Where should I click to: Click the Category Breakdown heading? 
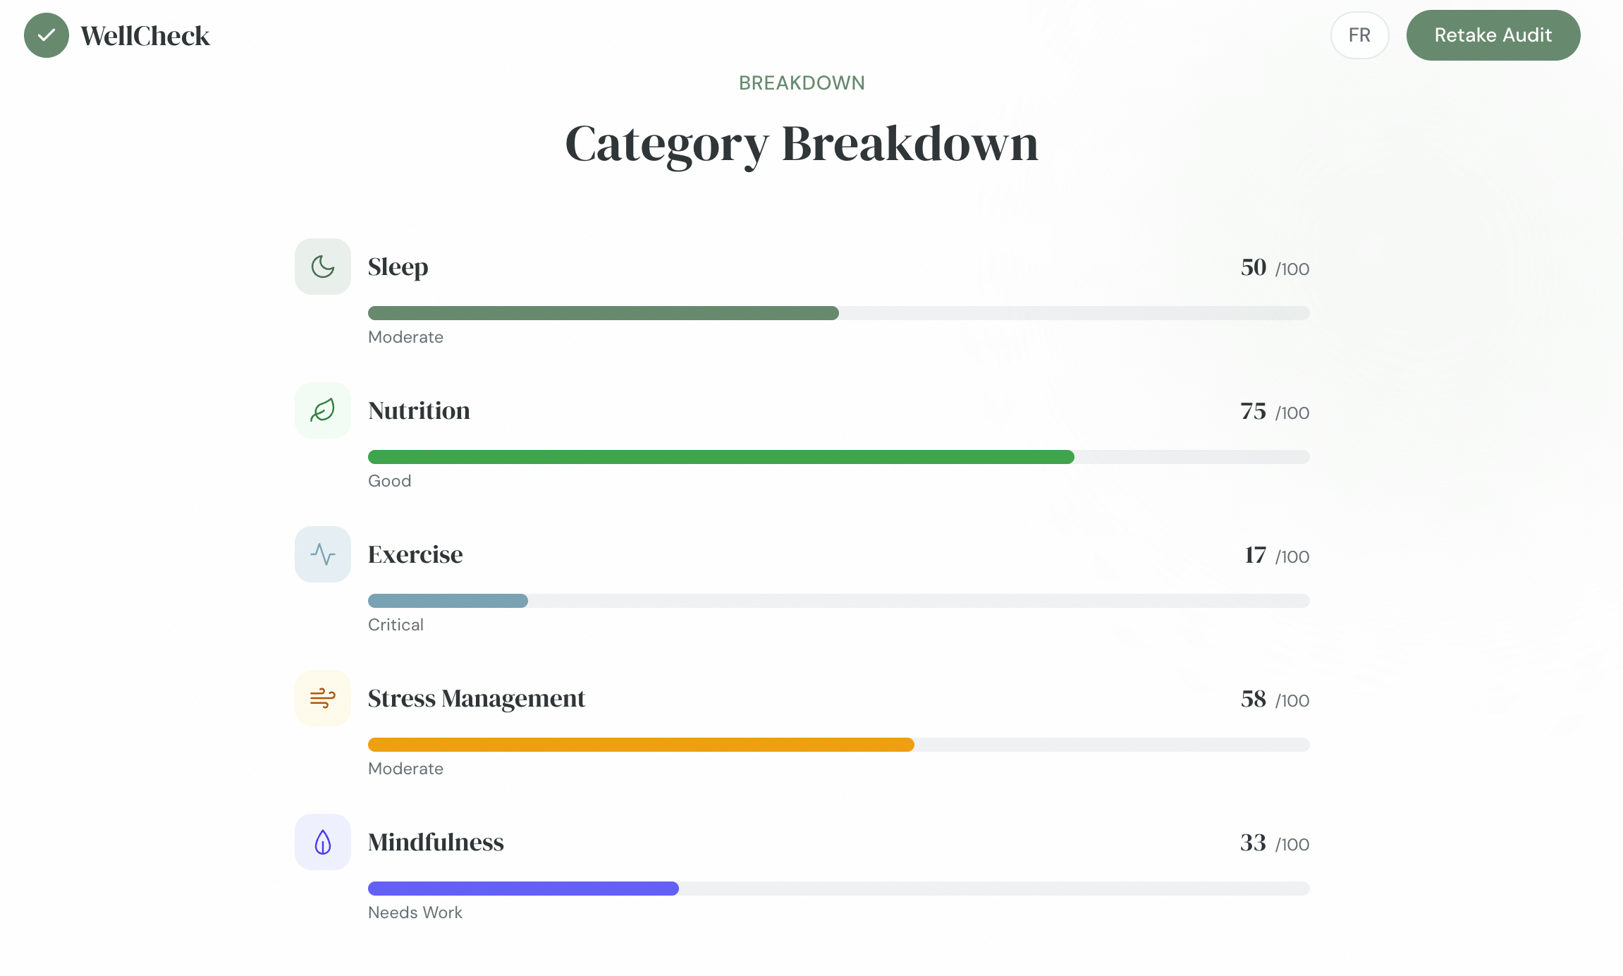(x=802, y=144)
